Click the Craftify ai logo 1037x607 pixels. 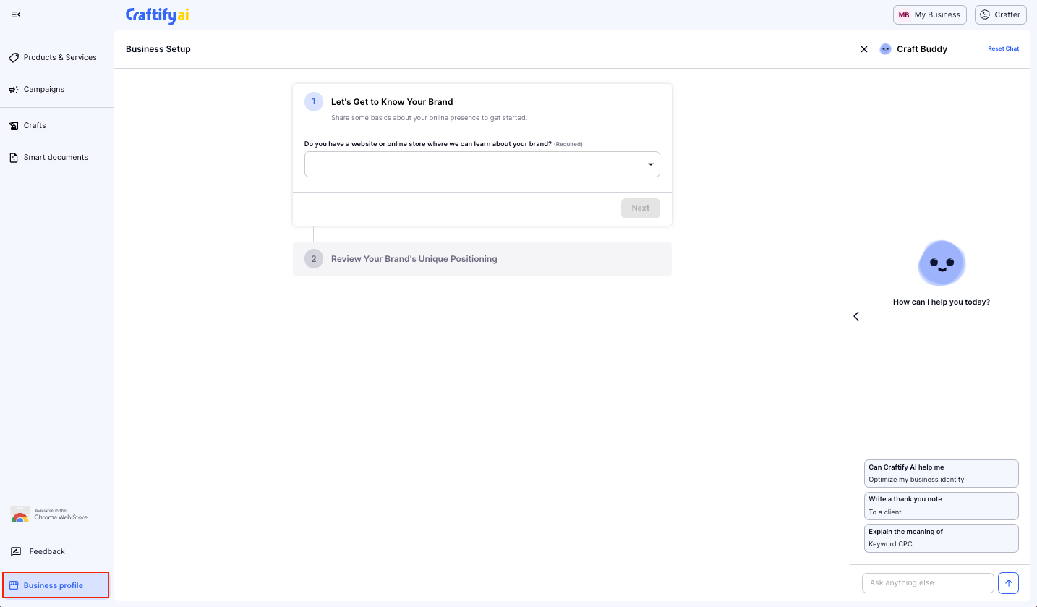[x=157, y=14]
